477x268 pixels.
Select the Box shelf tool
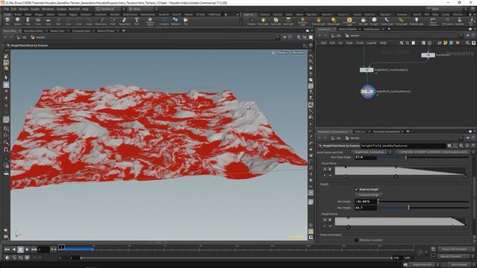[7, 21]
